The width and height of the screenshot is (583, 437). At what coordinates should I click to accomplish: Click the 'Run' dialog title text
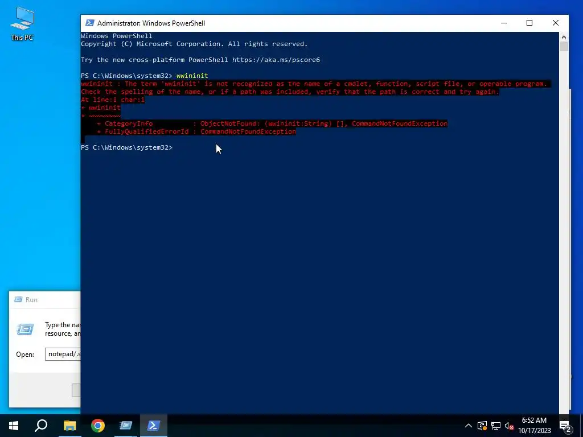[x=32, y=299]
